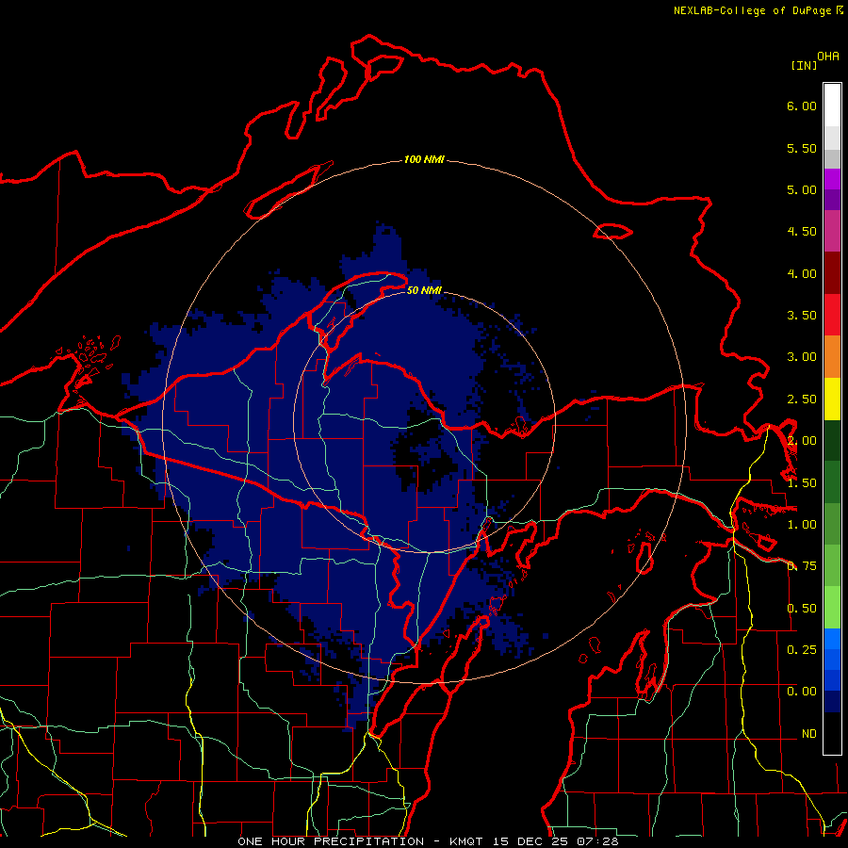This screenshot has width=848, height=848.
Task: Pick the yellow swatch beside 2.50
Action: tap(832, 400)
